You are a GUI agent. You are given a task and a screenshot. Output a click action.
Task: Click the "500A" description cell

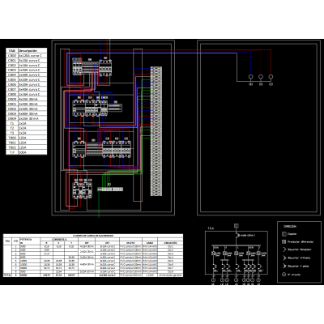point(32,152)
